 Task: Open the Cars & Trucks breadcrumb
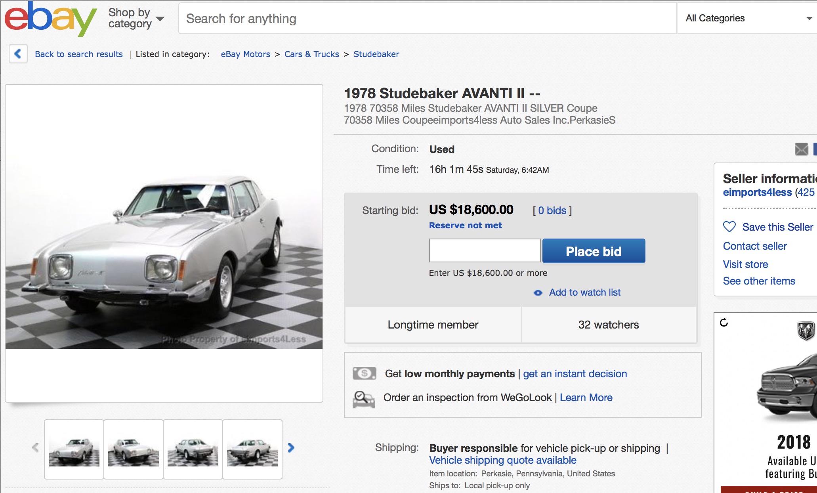[x=311, y=54]
